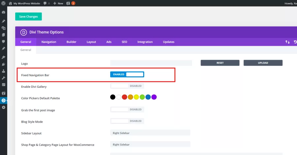The image size is (297, 155).
Task: Toggle Blog Style Mode on
Action: (x=127, y=121)
